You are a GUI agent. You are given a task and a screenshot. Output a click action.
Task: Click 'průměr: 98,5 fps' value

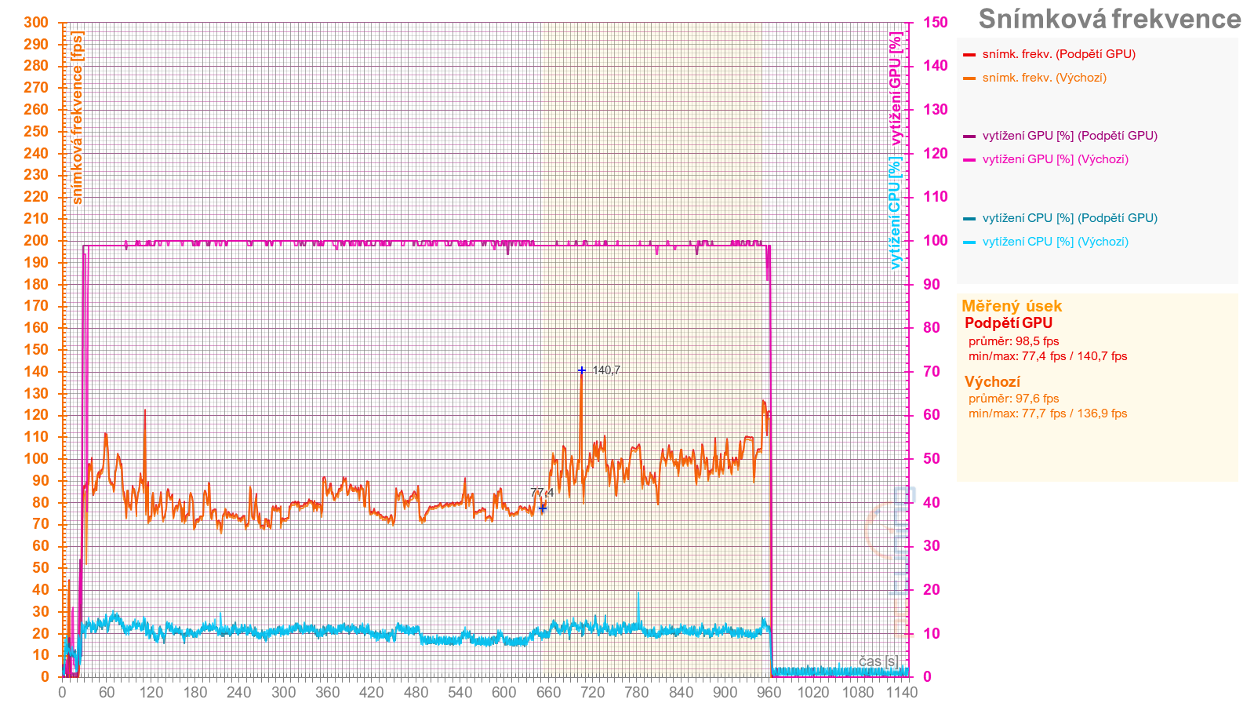coord(1014,341)
